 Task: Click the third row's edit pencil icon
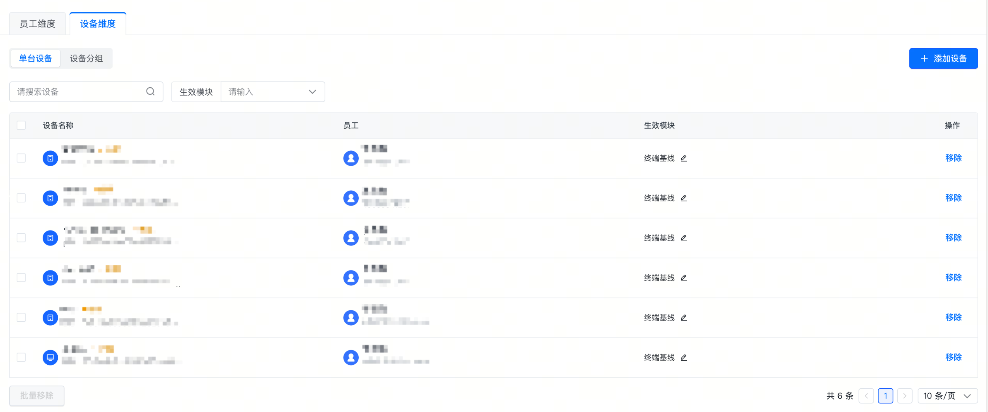(x=684, y=238)
